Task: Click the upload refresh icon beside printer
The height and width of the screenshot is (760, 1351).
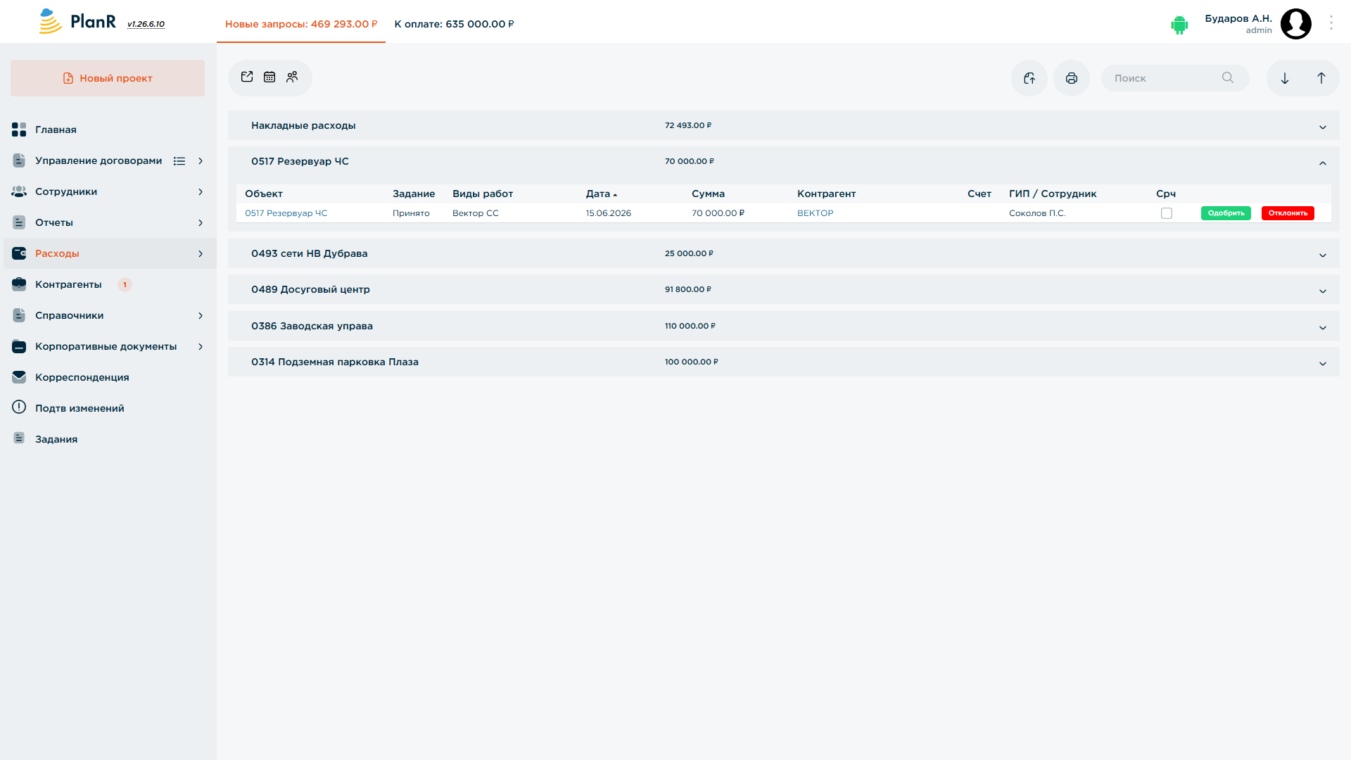Action: coord(1029,78)
